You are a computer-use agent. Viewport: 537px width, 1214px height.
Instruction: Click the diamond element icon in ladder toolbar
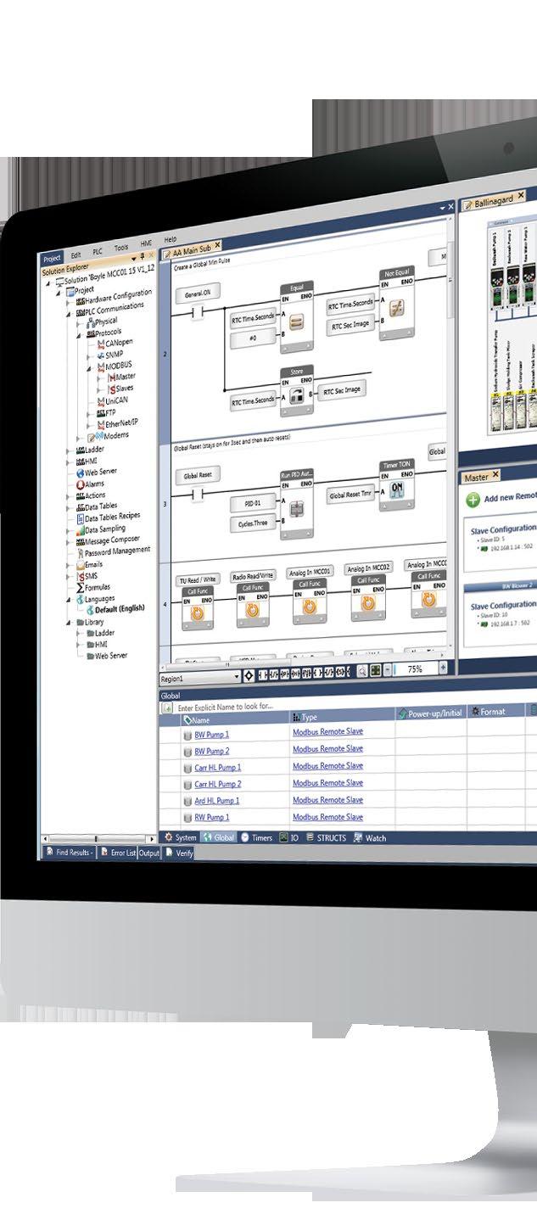[x=249, y=675]
